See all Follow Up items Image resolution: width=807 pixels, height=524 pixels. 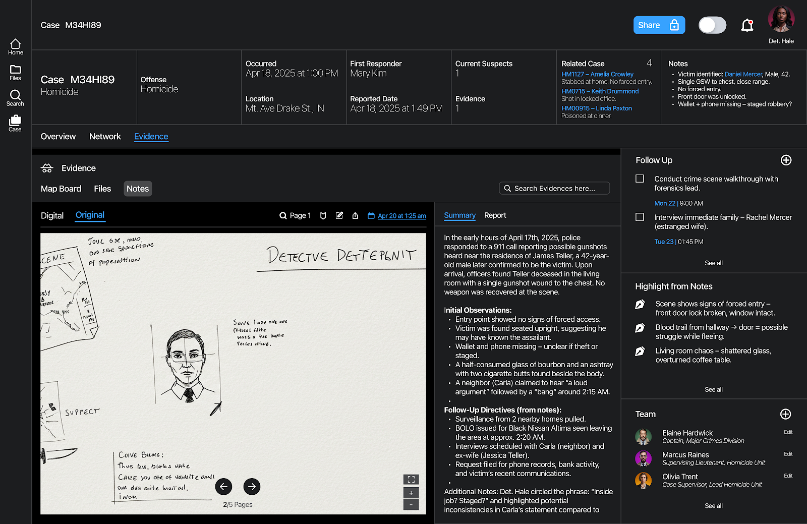714,263
